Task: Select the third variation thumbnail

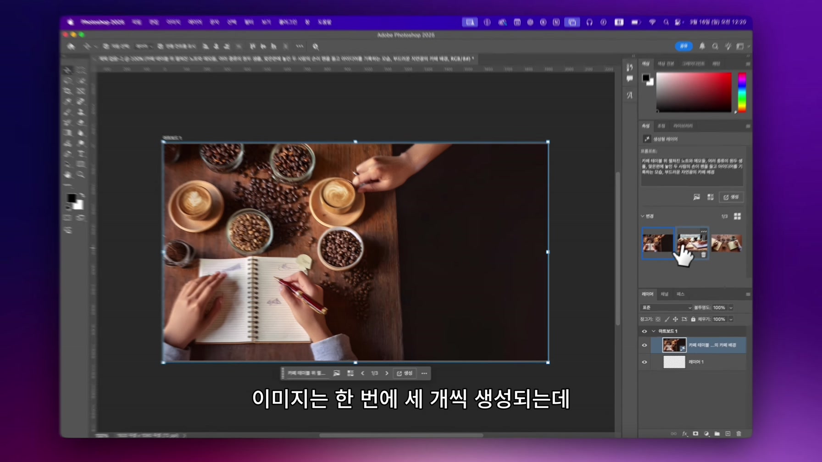Action: tap(727, 243)
